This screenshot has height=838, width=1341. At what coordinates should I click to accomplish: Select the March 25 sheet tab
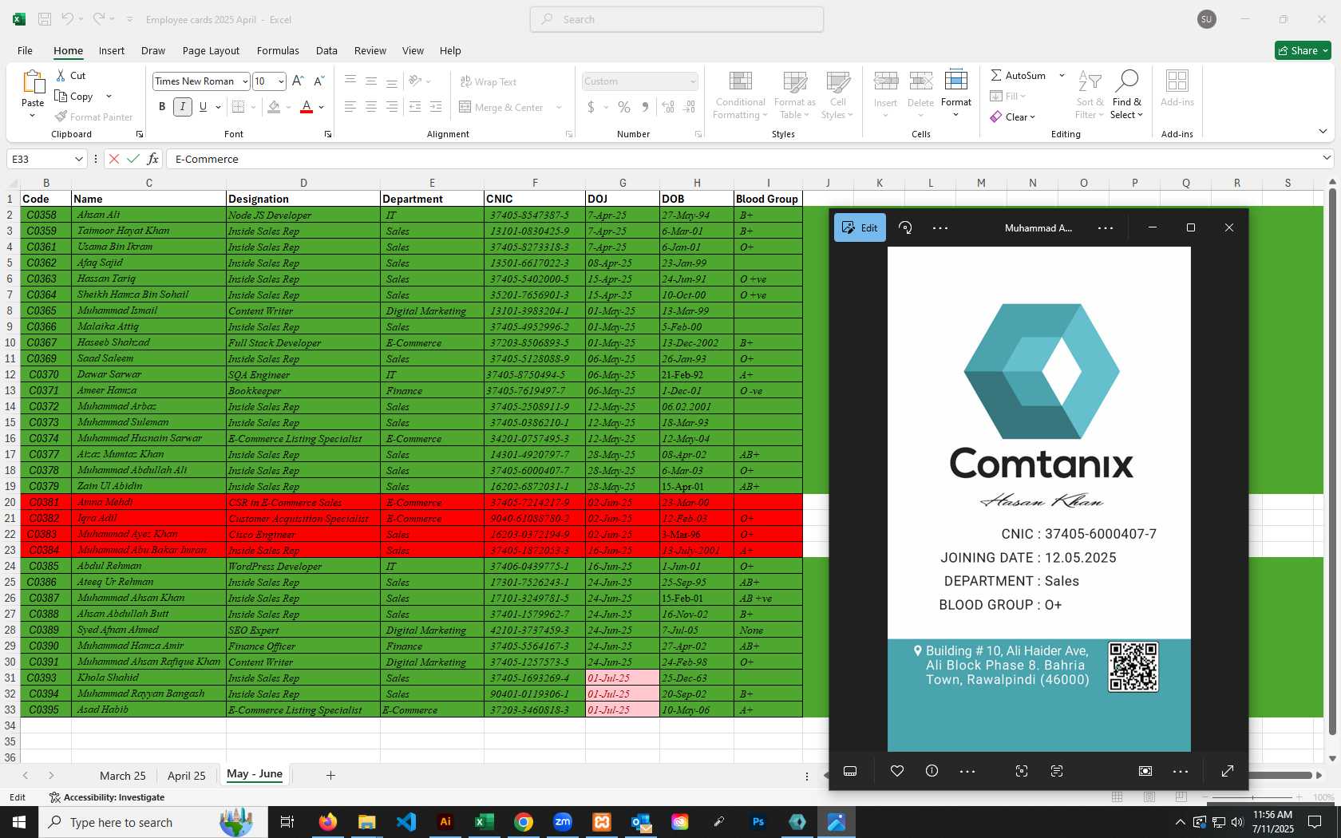pyautogui.click(x=122, y=776)
